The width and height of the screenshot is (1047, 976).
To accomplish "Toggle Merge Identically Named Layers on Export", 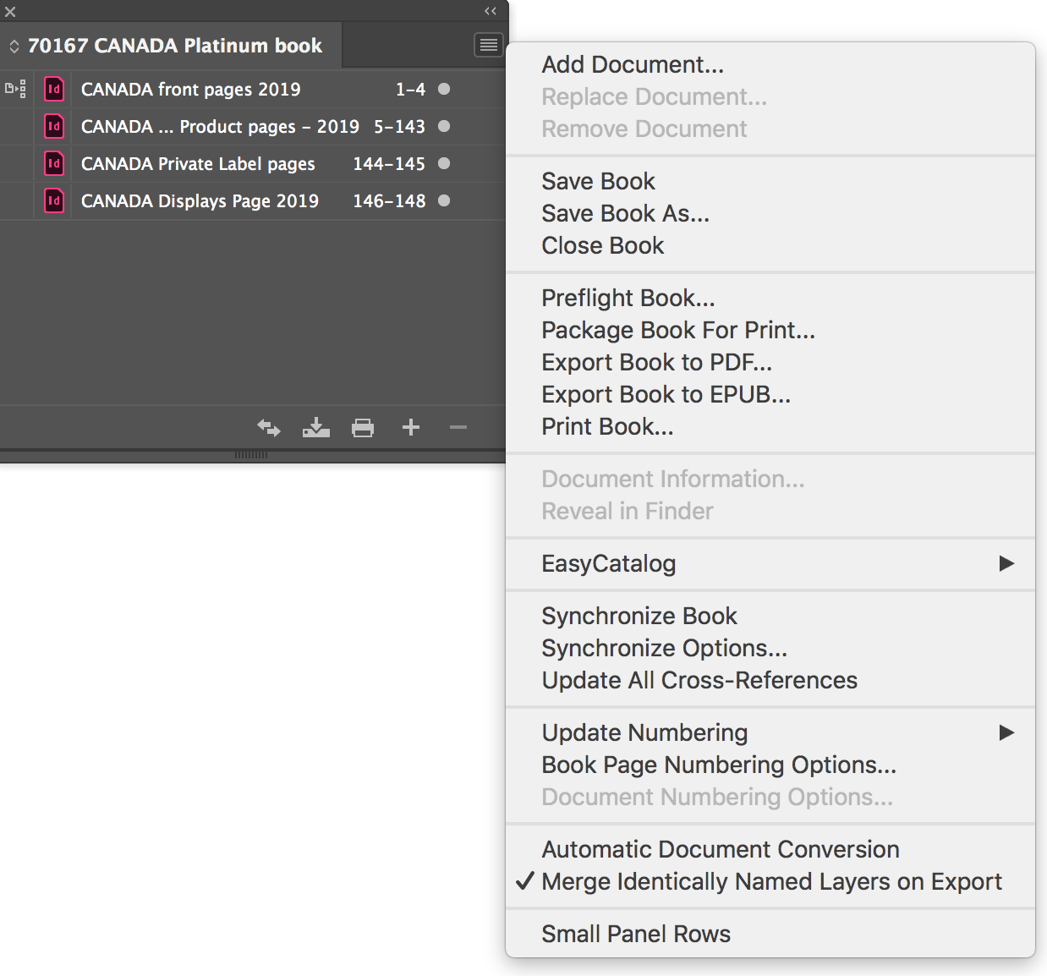I will (x=772, y=881).
